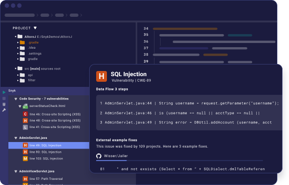Click the Vulnerability | CWE-89 subtitle
The height and width of the screenshot is (185, 289).
[131, 80]
